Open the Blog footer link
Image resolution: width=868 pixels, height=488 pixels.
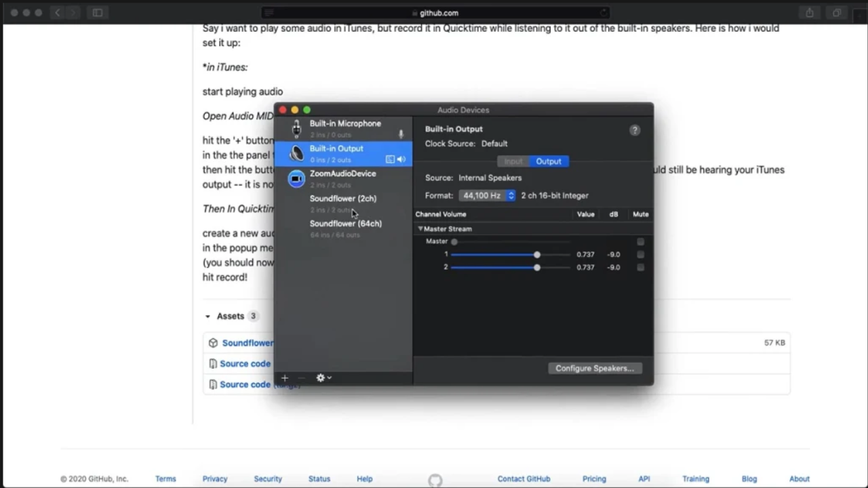click(x=749, y=479)
